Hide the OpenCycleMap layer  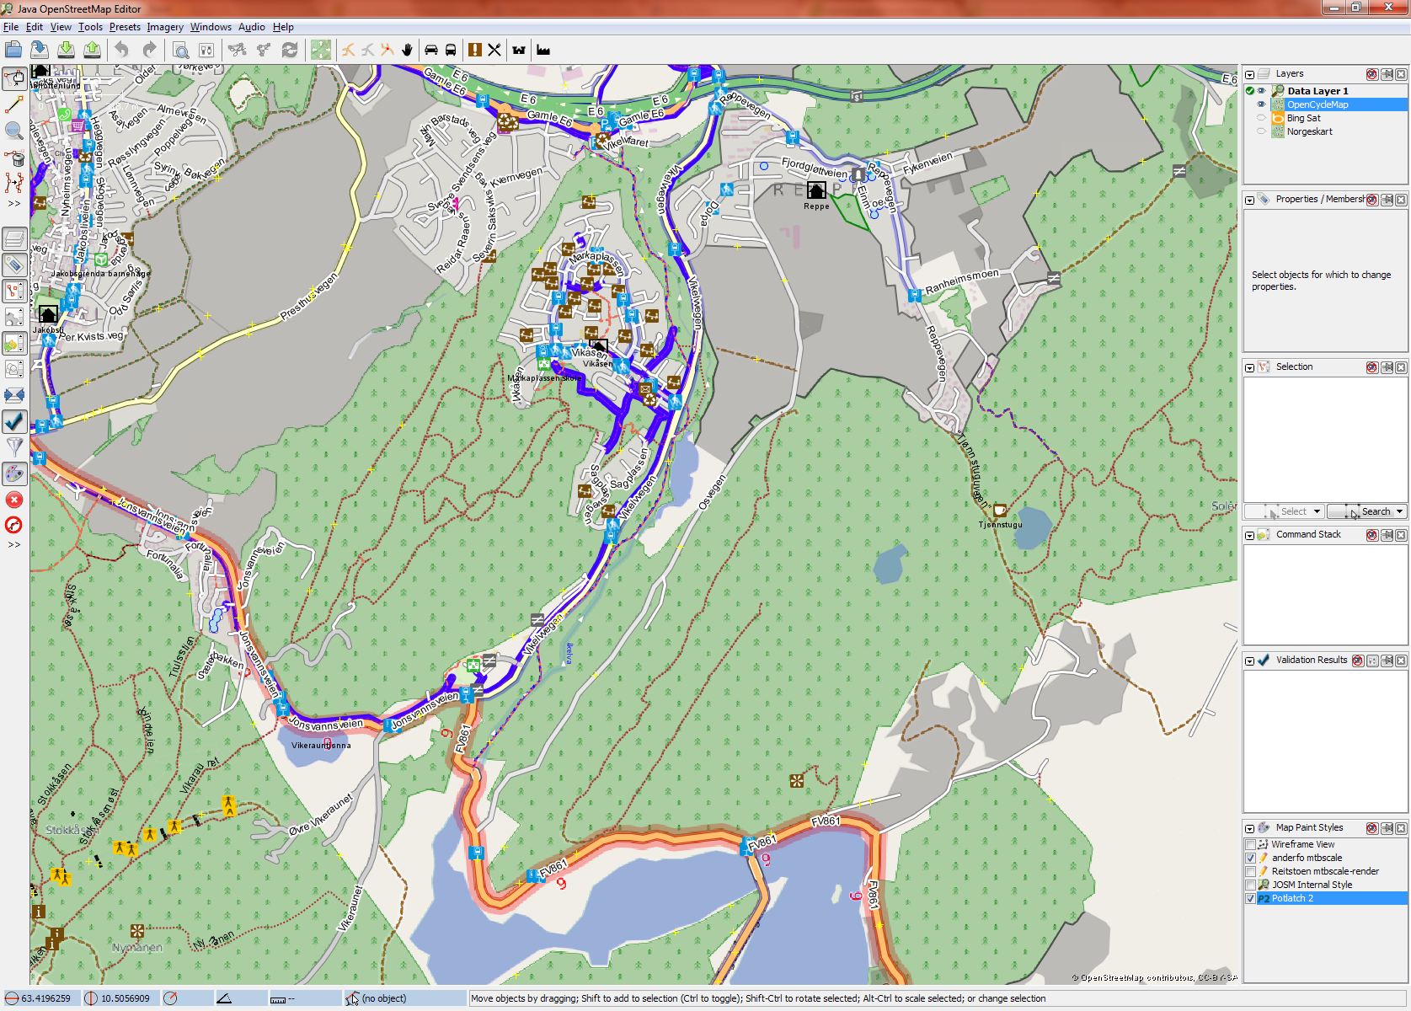(x=1262, y=104)
